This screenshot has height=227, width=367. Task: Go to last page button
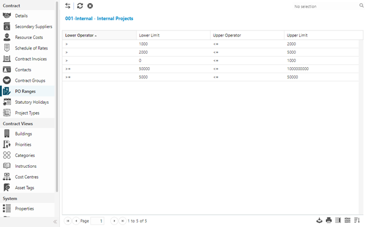tap(122, 221)
